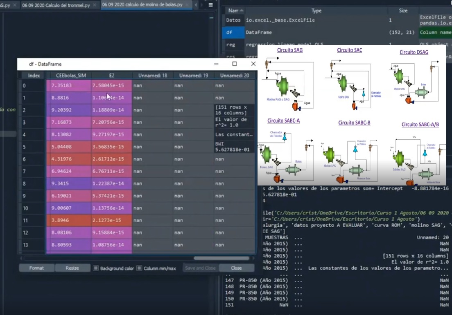Select cell with value 7.58045e-15
The height and width of the screenshot is (315, 452).
[111, 85]
